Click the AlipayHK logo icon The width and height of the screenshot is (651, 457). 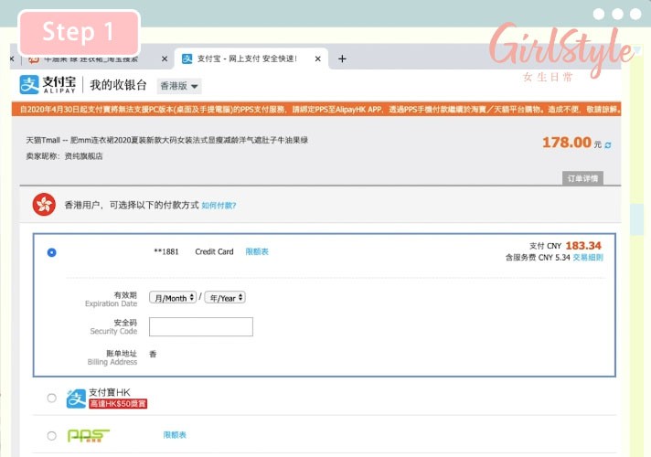[x=77, y=398]
